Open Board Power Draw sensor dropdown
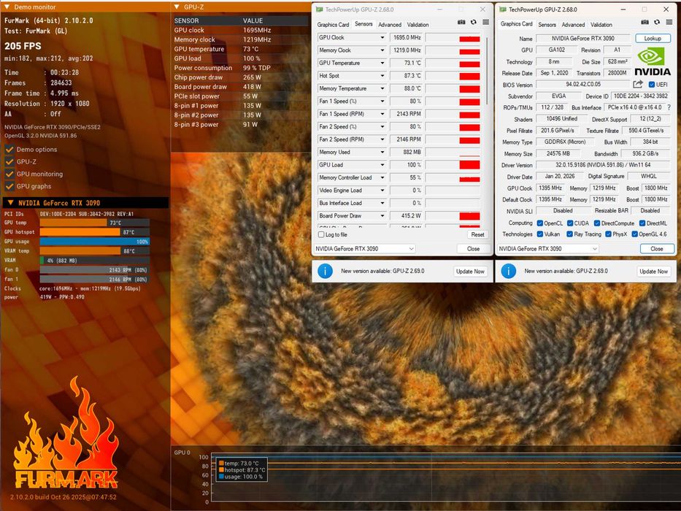 pyautogui.click(x=382, y=216)
